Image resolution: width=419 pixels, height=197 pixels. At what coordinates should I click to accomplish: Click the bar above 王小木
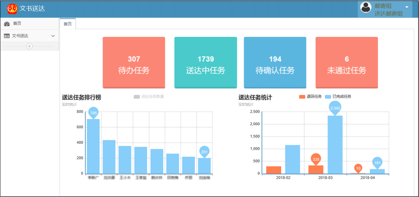coord(125,160)
